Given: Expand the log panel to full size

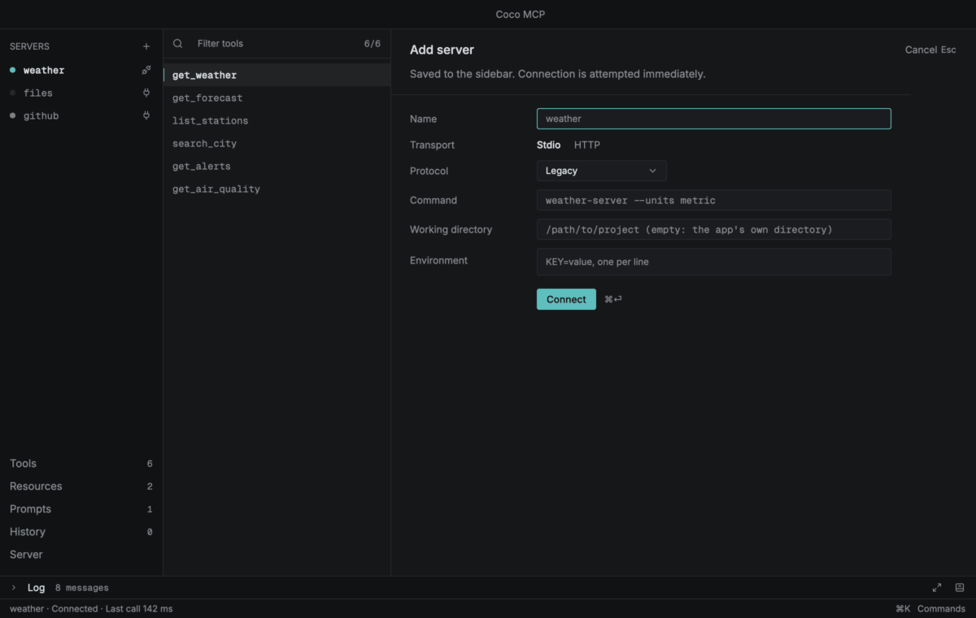Looking at the screenshot, I should pyautogui.click(x=937, y=587).
